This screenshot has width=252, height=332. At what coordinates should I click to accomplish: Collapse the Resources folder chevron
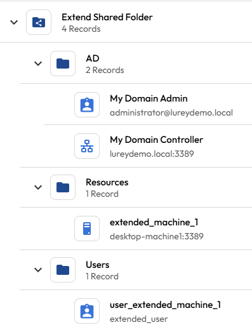pyautogui.click(x=38, y=187)
